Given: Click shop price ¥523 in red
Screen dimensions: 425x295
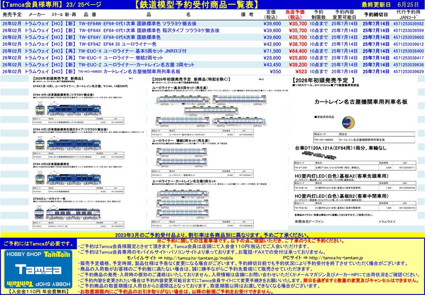Looking at the screenshot, I should pyautogui.click(x=301, y=72).
